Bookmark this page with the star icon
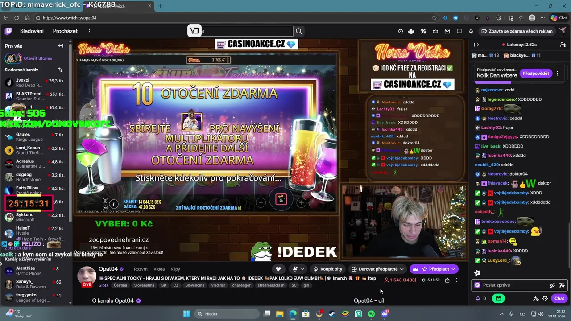The width and height of the screenshot is (571, 321). pyautogui.click(x=434, y=18)
